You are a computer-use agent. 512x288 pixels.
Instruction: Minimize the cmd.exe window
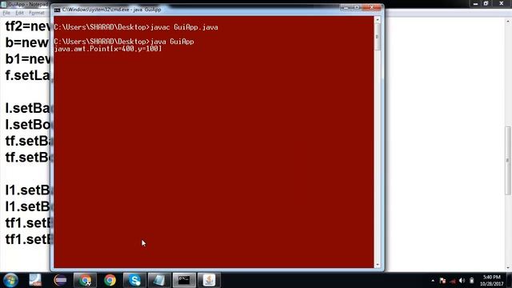[346, 7]
